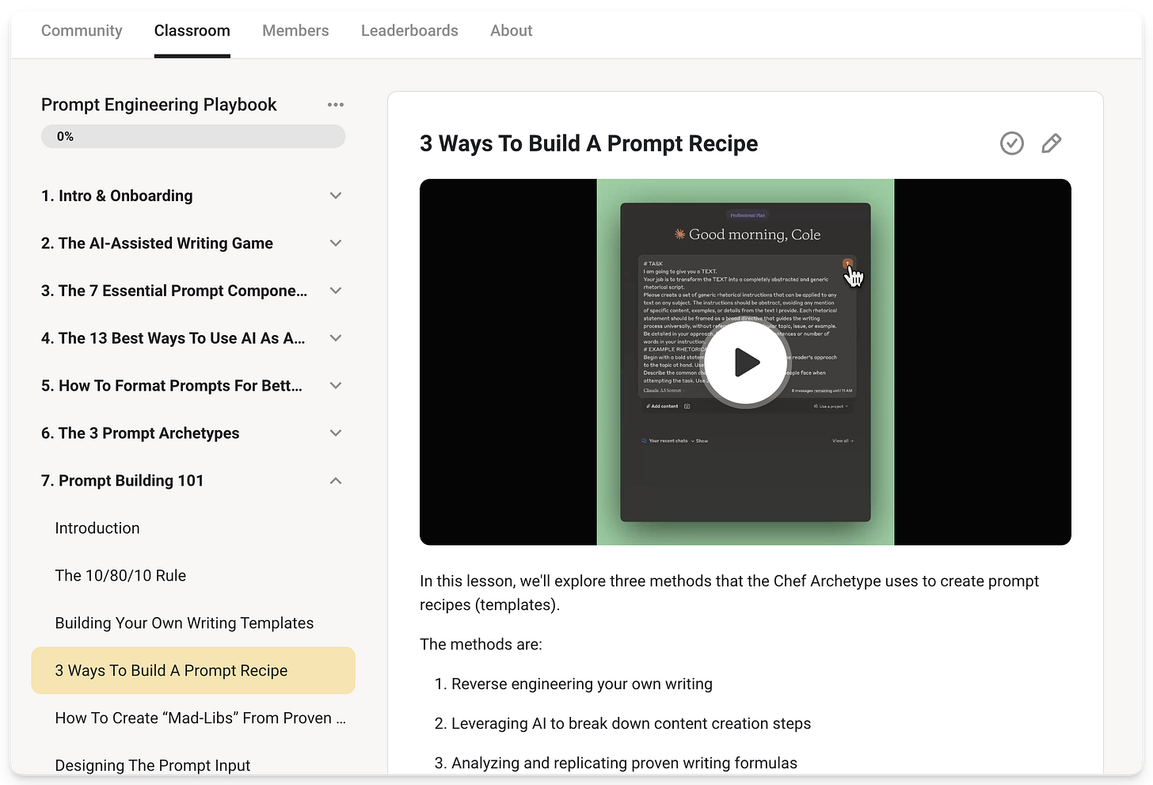Expand The 13 Best Ways section chevron

[336, 338]
